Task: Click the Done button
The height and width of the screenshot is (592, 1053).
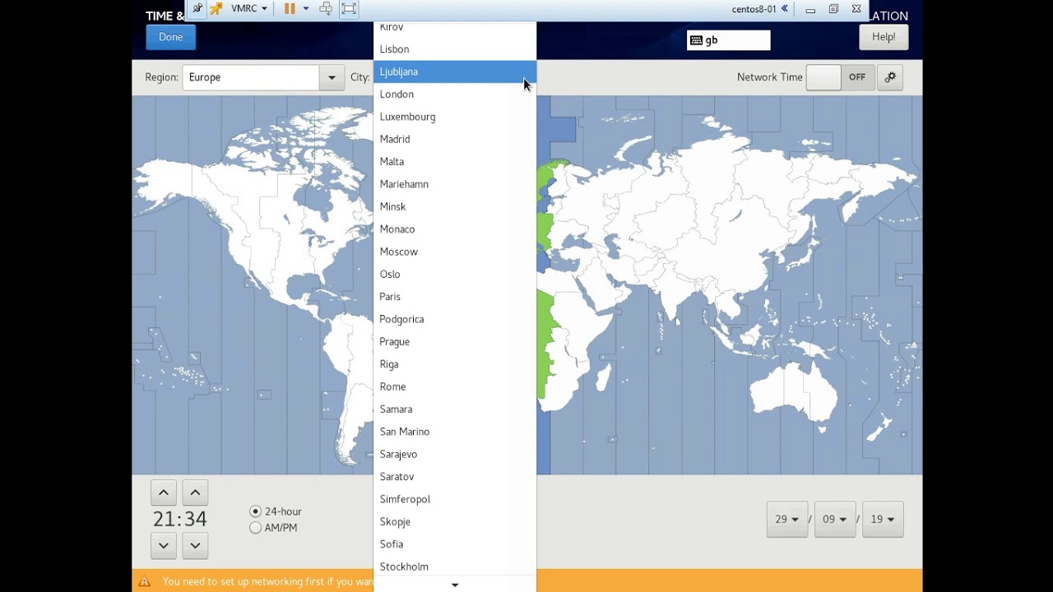Action: (x=171, y=37)
